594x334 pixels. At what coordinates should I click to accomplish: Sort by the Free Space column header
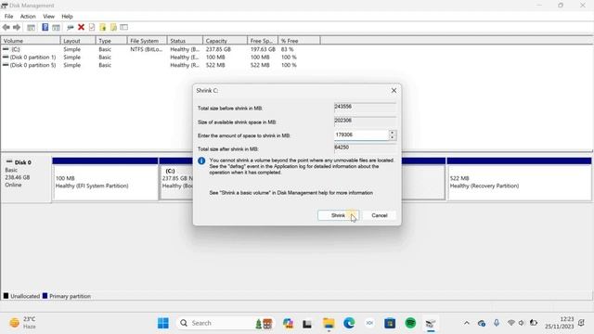coord(263,41)
